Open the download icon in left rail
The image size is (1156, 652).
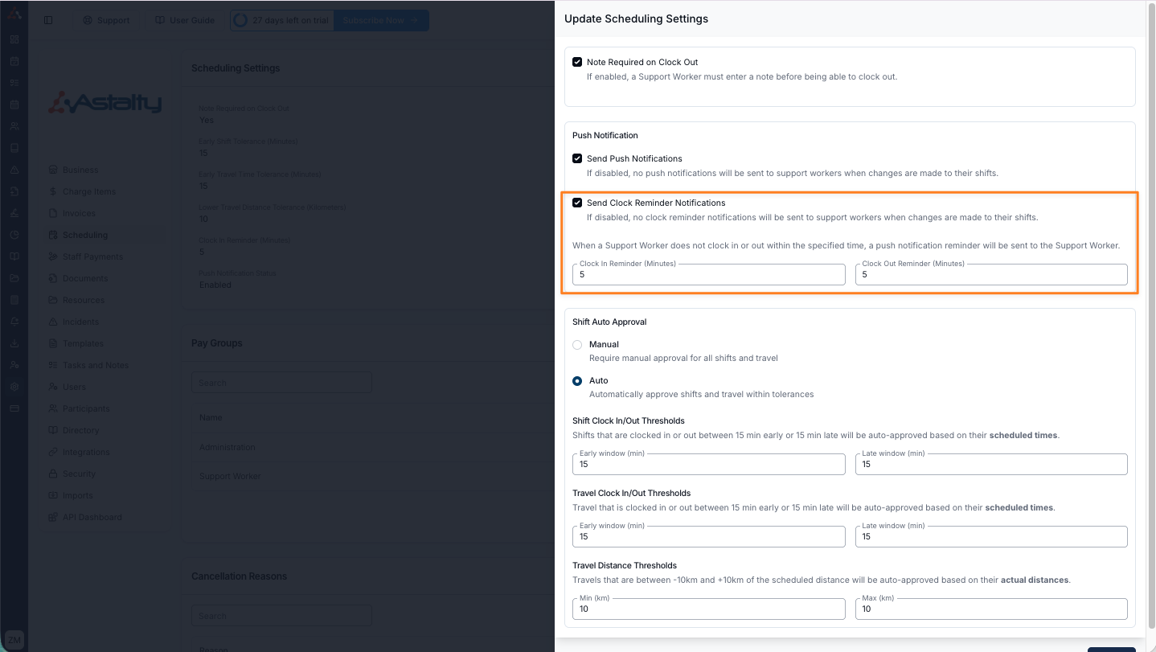[14, 343]
